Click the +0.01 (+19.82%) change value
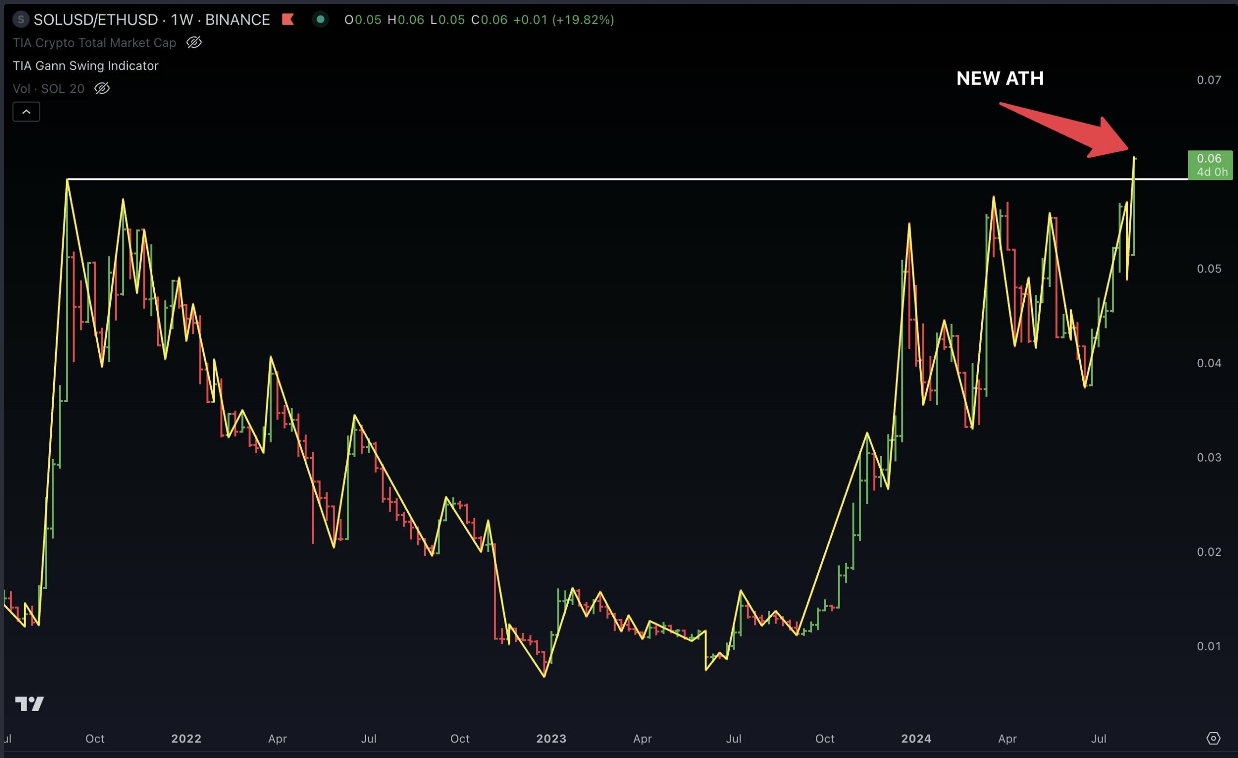 click(564, 20)
